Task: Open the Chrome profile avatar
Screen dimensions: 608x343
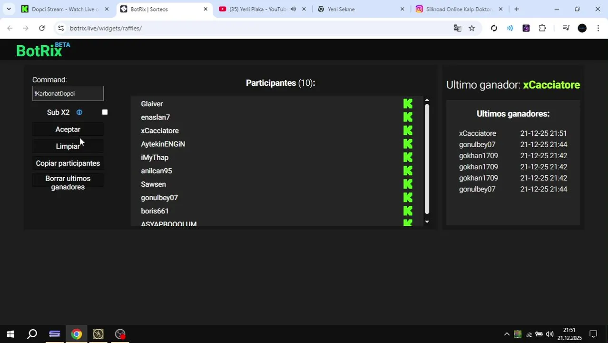Action: tap(582, 28)
